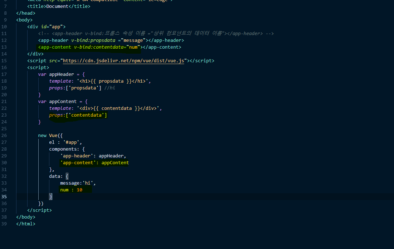Click the data: key on line 32
The image size is (394, 249).
(x=56, y=176)
